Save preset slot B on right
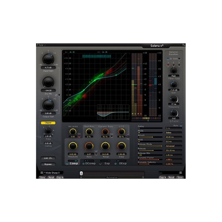This screenshot has width=222, height=222. [180, 177]
